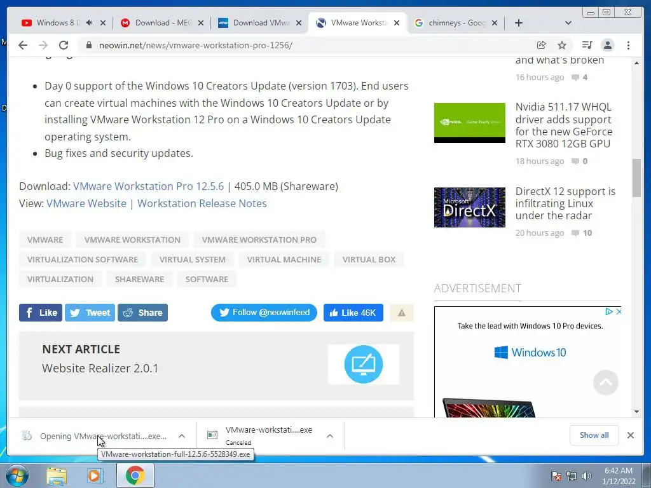Select the SOFTWARE tag

click(x=207, y=280)
